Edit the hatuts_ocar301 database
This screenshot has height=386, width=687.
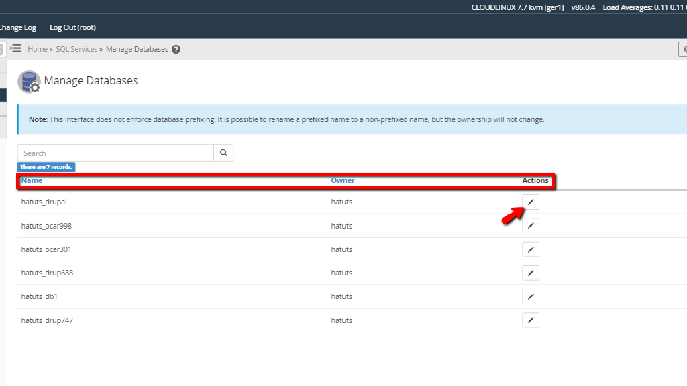pos(531,249)
